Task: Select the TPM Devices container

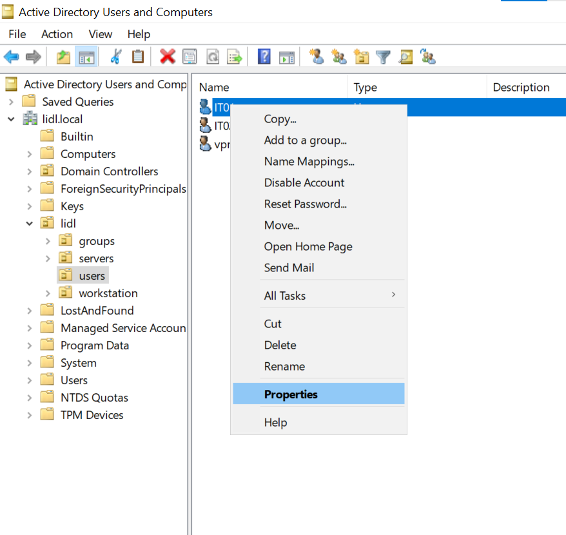Action: (92, 415)
